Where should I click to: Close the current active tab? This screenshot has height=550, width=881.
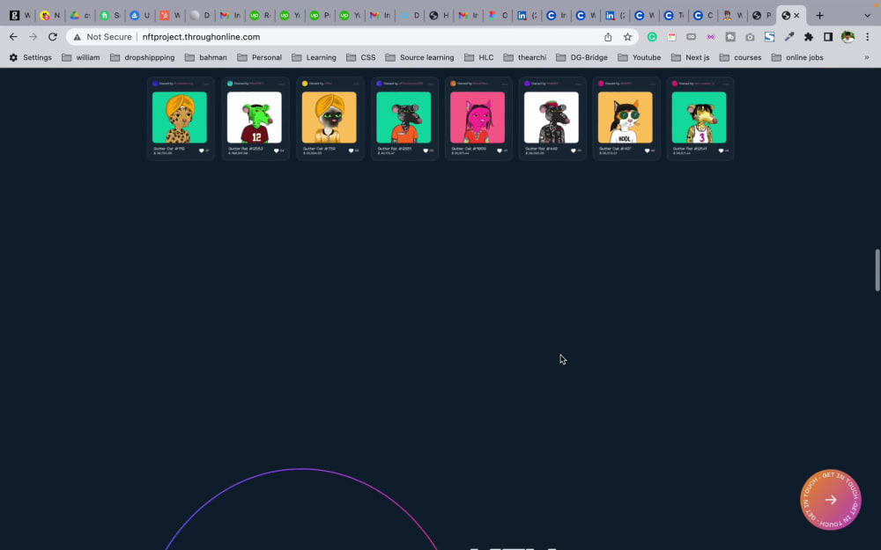coord(796,16)
